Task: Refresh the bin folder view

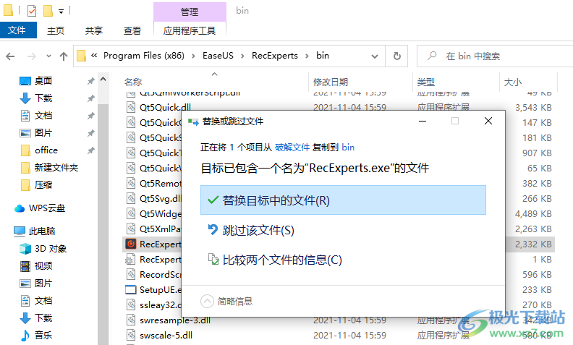Action: point(397,56)
